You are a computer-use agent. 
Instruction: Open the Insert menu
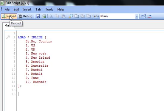(x=27, y=10)
